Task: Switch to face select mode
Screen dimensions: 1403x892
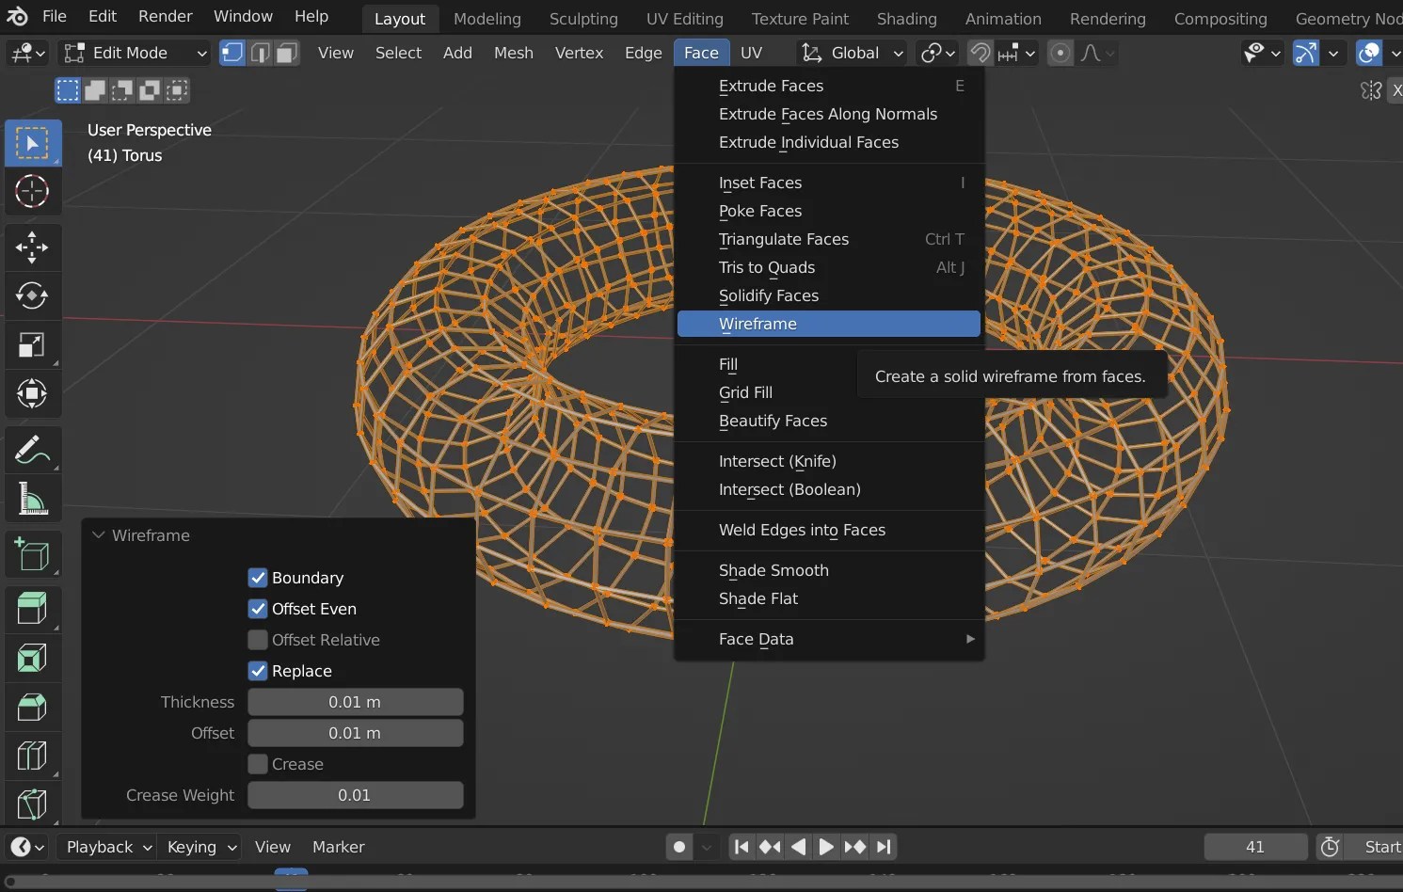Action: (x=288, y=54)
